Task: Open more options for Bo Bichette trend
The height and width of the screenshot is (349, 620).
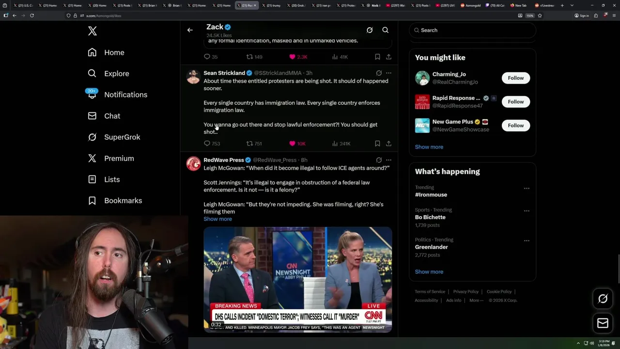Action: 527,211
